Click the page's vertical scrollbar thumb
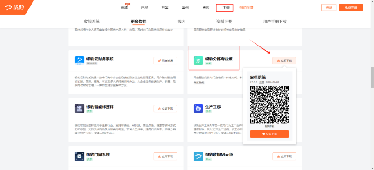The height and width of the screenshot is (170, 374). pyautogui.click(x=372, y=77)
